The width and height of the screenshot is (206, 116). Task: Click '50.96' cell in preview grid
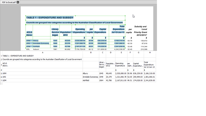pos(130,73)
